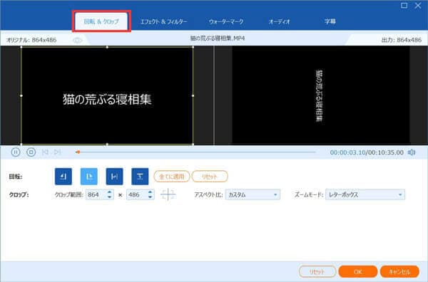Maximize the editor window

click(404, 6)
